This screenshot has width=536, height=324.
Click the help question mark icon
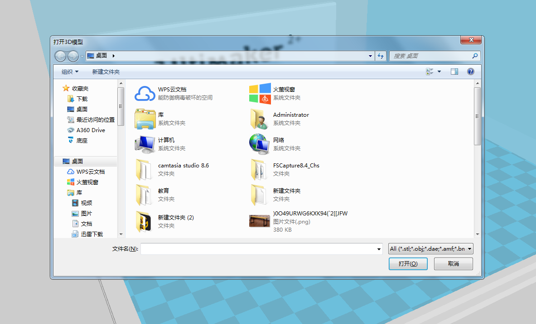coord(470,71)
